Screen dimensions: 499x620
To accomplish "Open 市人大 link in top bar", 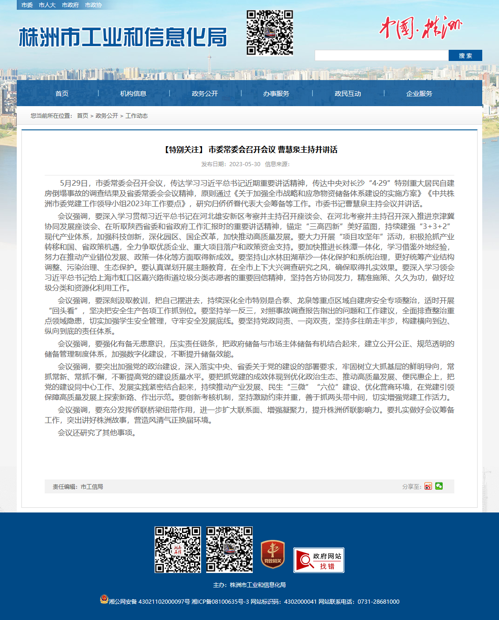I will [47, 5].
